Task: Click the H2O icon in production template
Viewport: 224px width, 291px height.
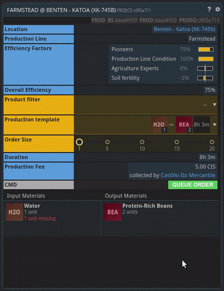Action: click(159, 125)
